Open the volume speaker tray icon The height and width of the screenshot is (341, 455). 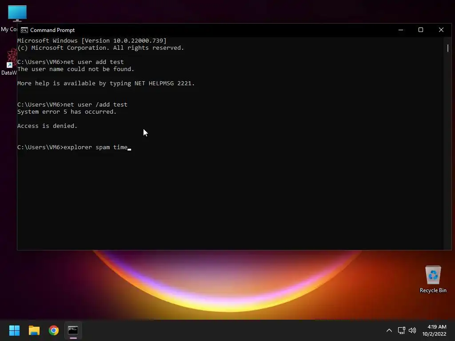[x=412, y=330]
